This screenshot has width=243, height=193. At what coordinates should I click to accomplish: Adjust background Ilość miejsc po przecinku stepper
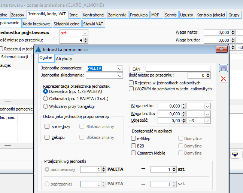tap(85, 40)
